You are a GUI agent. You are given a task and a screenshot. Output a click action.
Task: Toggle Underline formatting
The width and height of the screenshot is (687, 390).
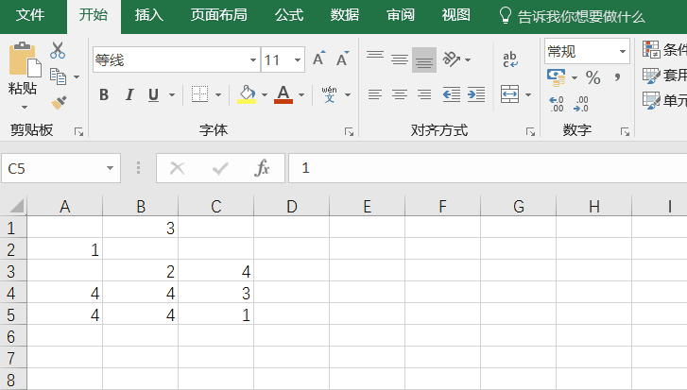tap(153, 94)
